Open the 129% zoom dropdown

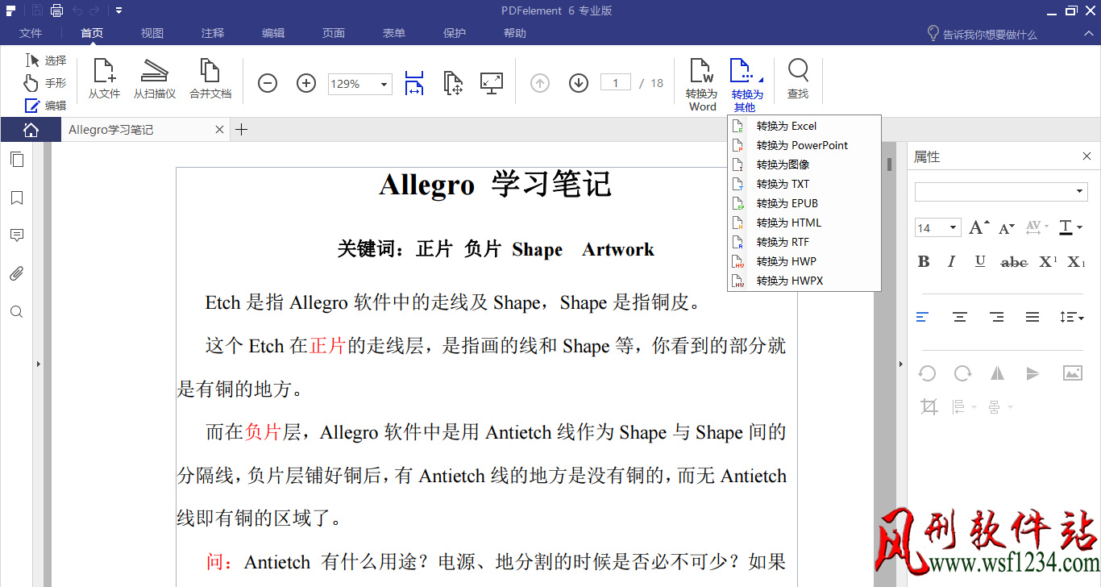[x=384, y=84]
